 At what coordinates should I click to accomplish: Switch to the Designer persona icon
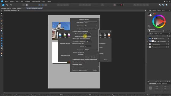(x=3, y=5)
